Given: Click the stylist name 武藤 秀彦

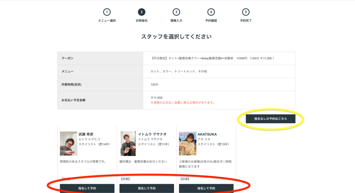Looking at the screenshot, I should pyautogui.click(x=87, y=134).
